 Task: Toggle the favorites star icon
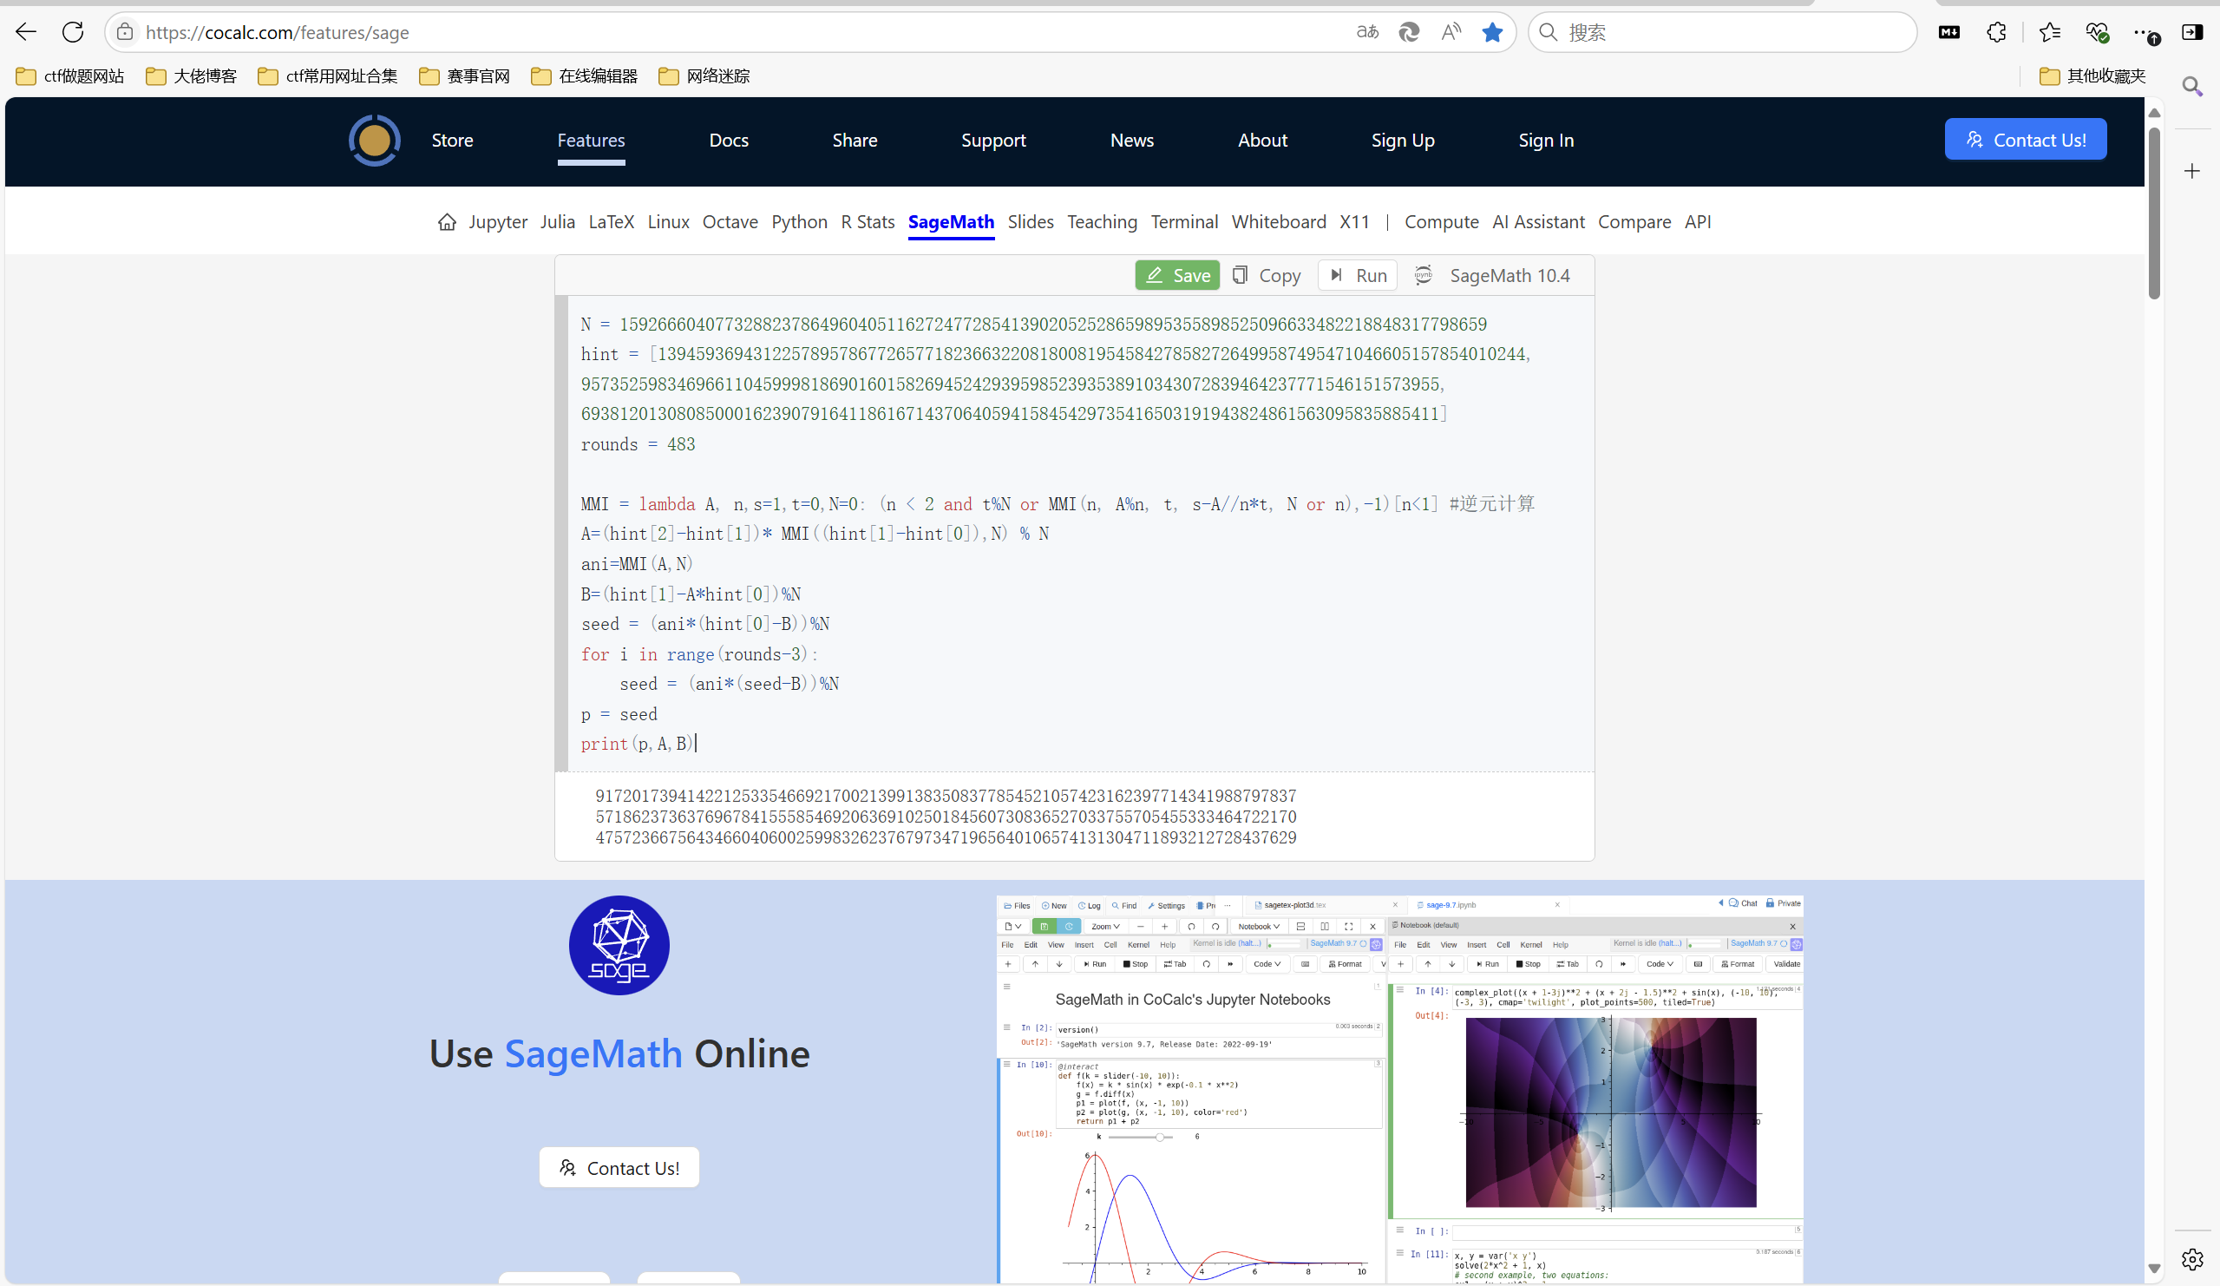[1492, 33]
